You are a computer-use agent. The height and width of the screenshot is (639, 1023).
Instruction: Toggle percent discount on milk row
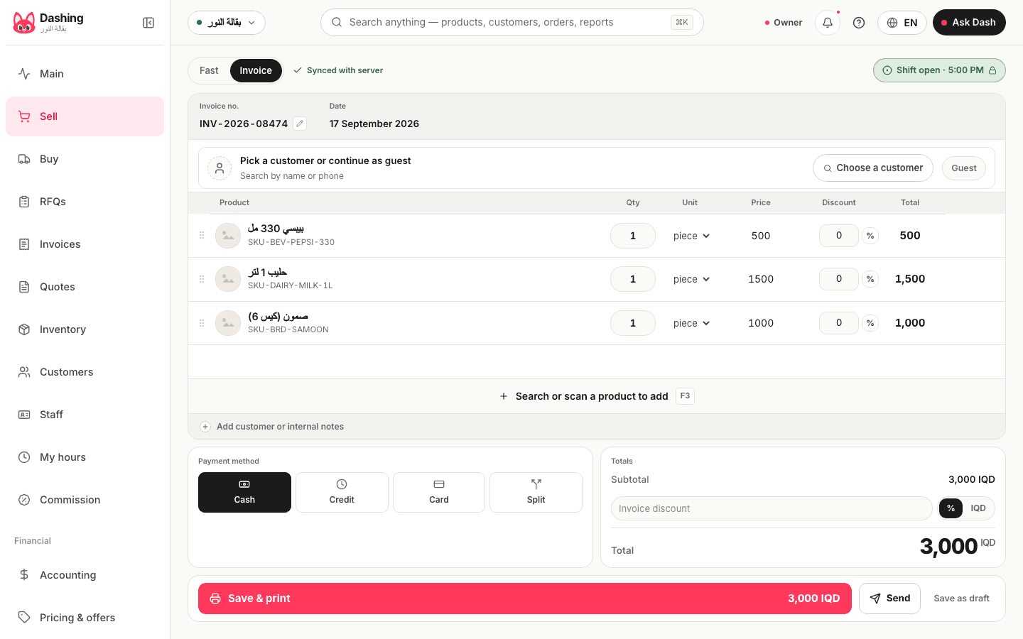click(870, 279)
